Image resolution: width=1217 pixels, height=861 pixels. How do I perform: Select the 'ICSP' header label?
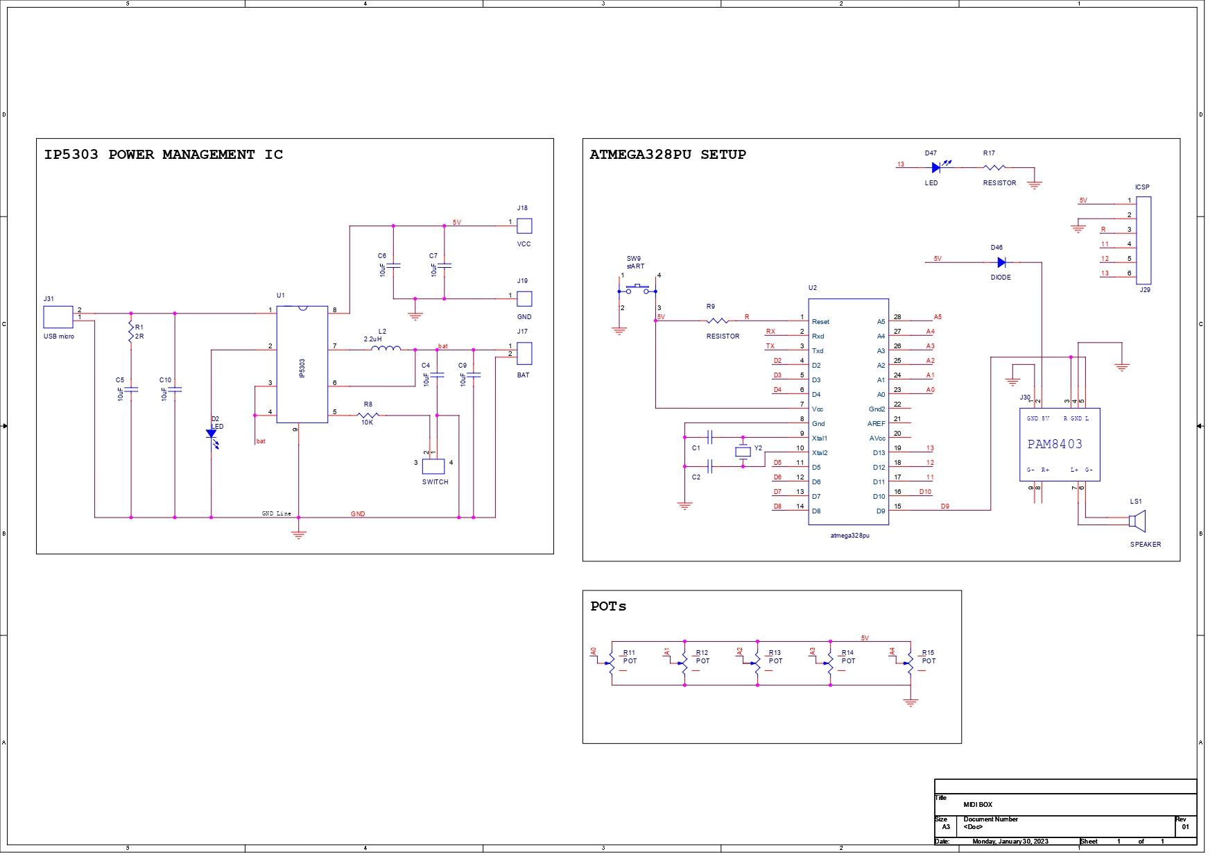[1142, 187]
